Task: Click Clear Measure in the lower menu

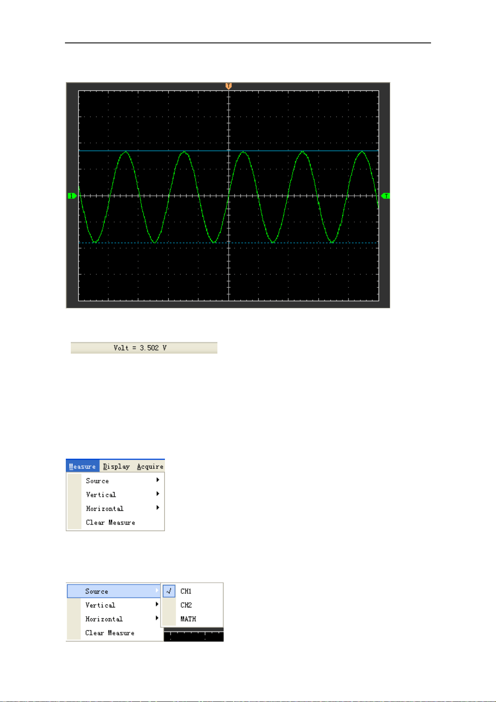Action: [x=115, y=633]
